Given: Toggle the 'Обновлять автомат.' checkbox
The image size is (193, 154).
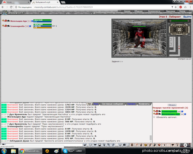Looking at the screenshot, I should 154,117.
